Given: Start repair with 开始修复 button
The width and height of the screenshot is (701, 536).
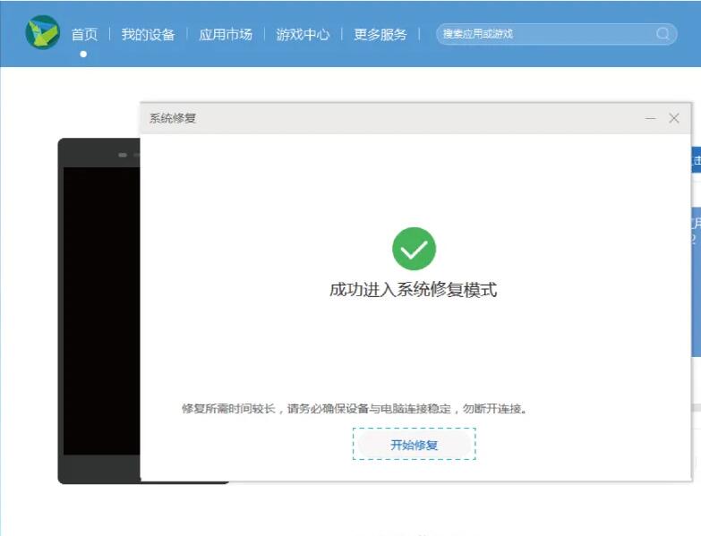Looking at the screenshot, I should 414,445.
